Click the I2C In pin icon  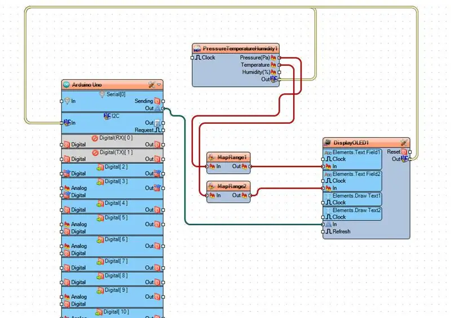pyautogui.click(x=67, y=123)
